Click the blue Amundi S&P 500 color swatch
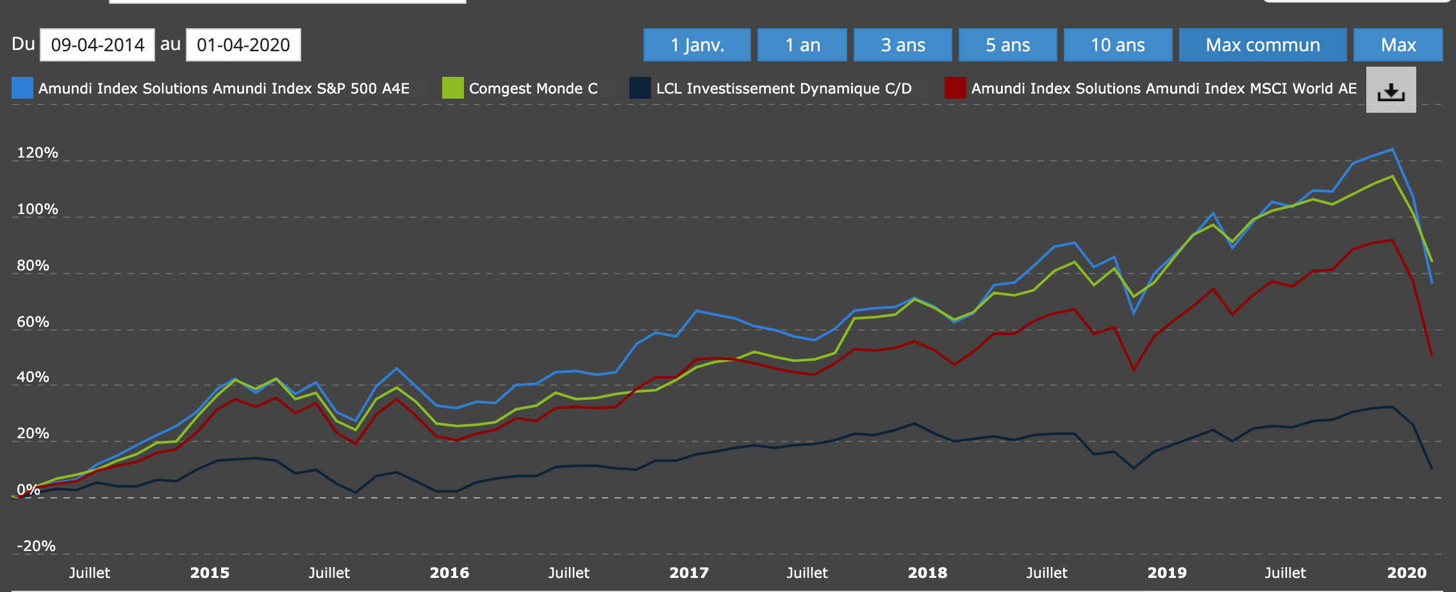 click(x=22, y=88)
